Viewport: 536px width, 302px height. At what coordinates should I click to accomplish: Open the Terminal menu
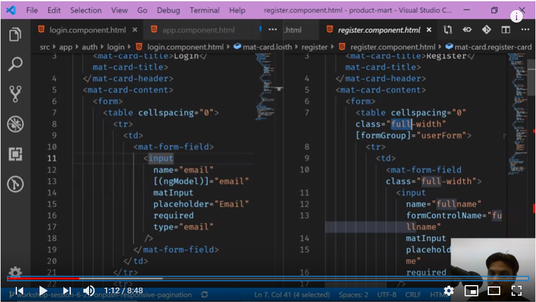[x=204, y=11]
